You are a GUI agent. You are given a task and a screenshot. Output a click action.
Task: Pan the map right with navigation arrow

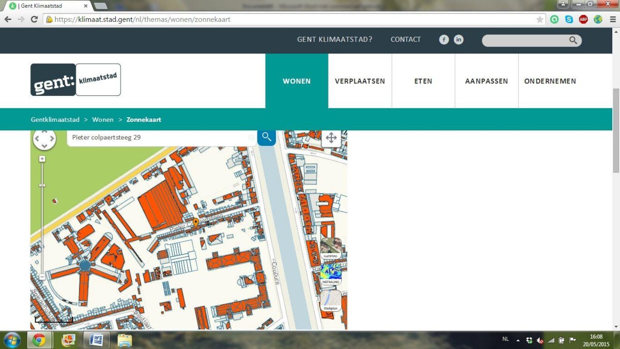[x=52, y=138]
